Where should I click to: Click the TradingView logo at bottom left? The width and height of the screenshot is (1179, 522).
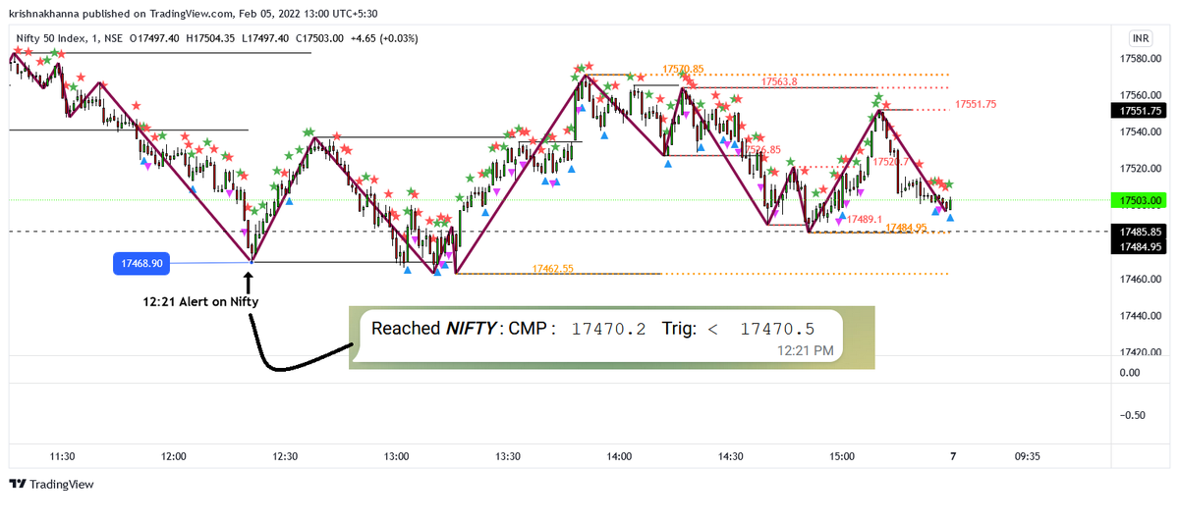(50, 484)
